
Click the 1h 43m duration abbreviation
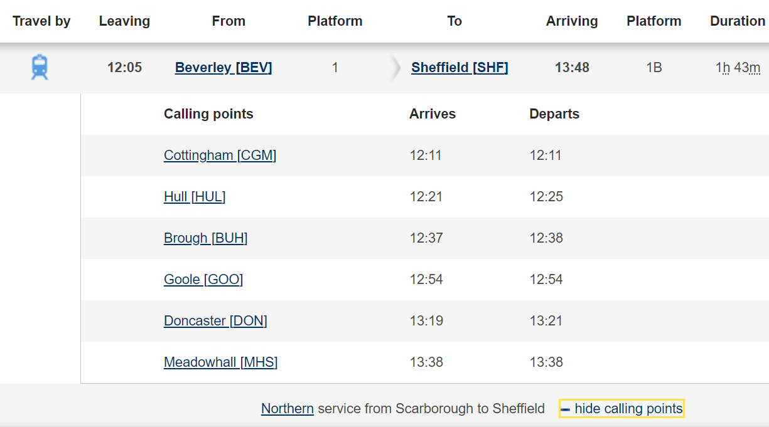[x=738, y=68]
